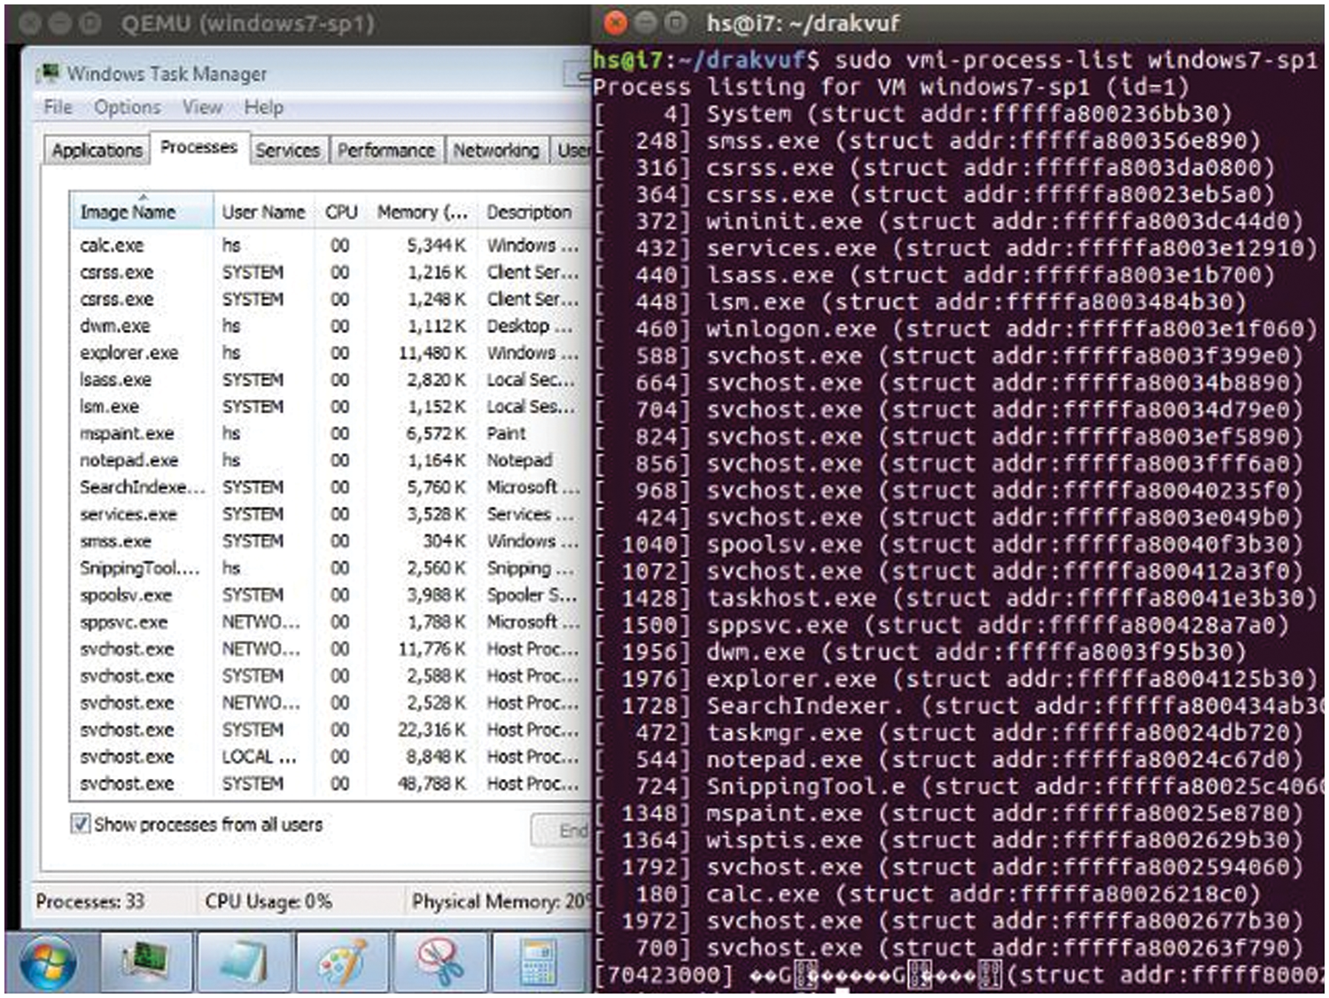Open the File menu in Task Manager

point(58,107)
